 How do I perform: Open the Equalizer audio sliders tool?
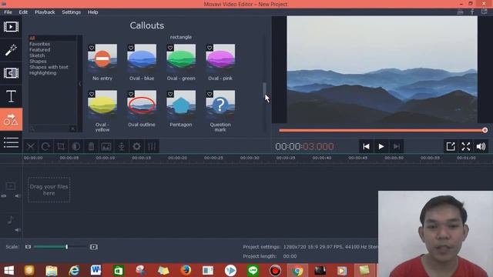pos(152,146)
